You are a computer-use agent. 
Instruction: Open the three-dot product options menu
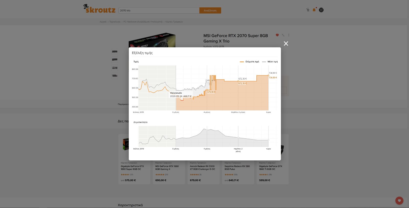pyautogui.click(x=289, y=35)
